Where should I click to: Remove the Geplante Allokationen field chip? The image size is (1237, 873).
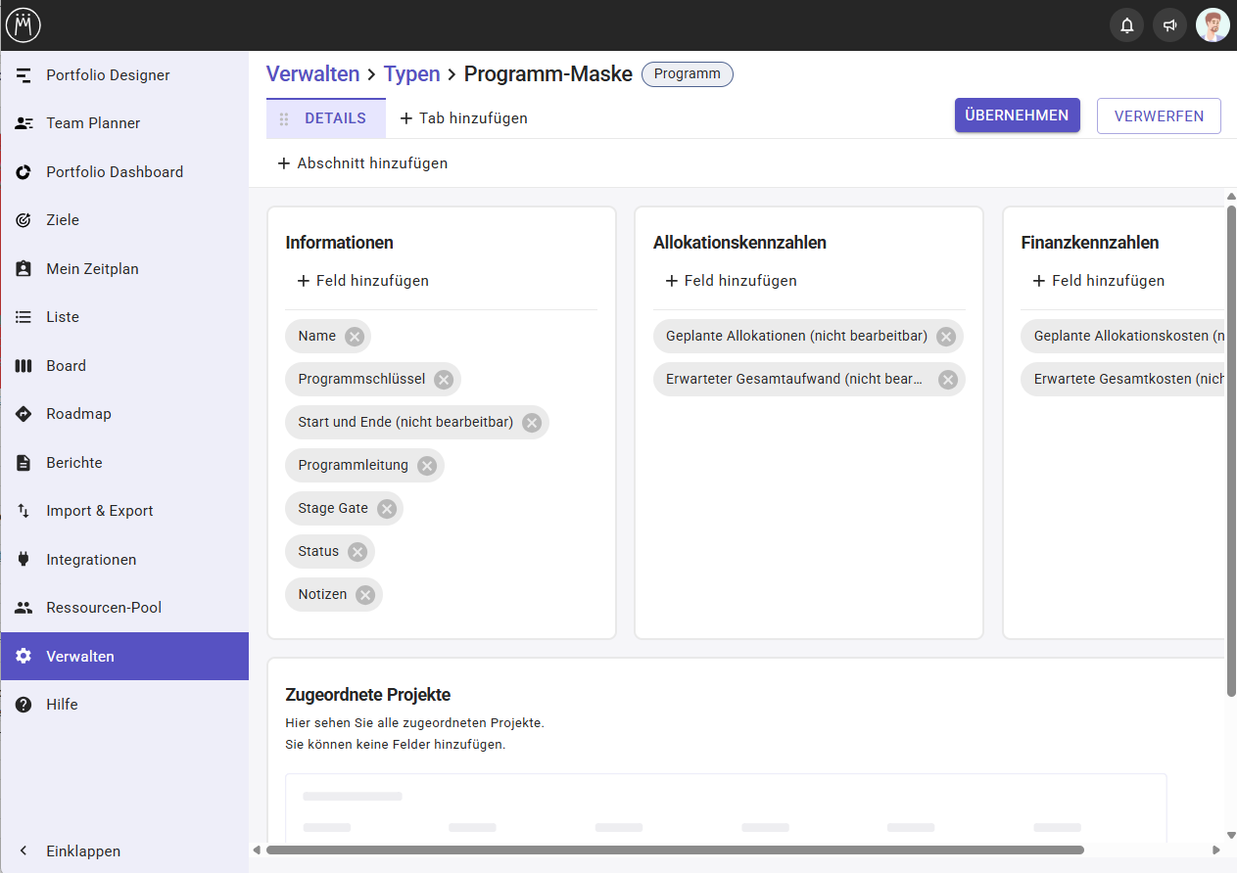(946, 337)
